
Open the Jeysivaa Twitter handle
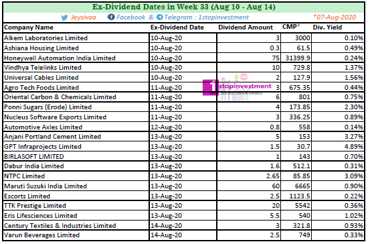(84, 17)
